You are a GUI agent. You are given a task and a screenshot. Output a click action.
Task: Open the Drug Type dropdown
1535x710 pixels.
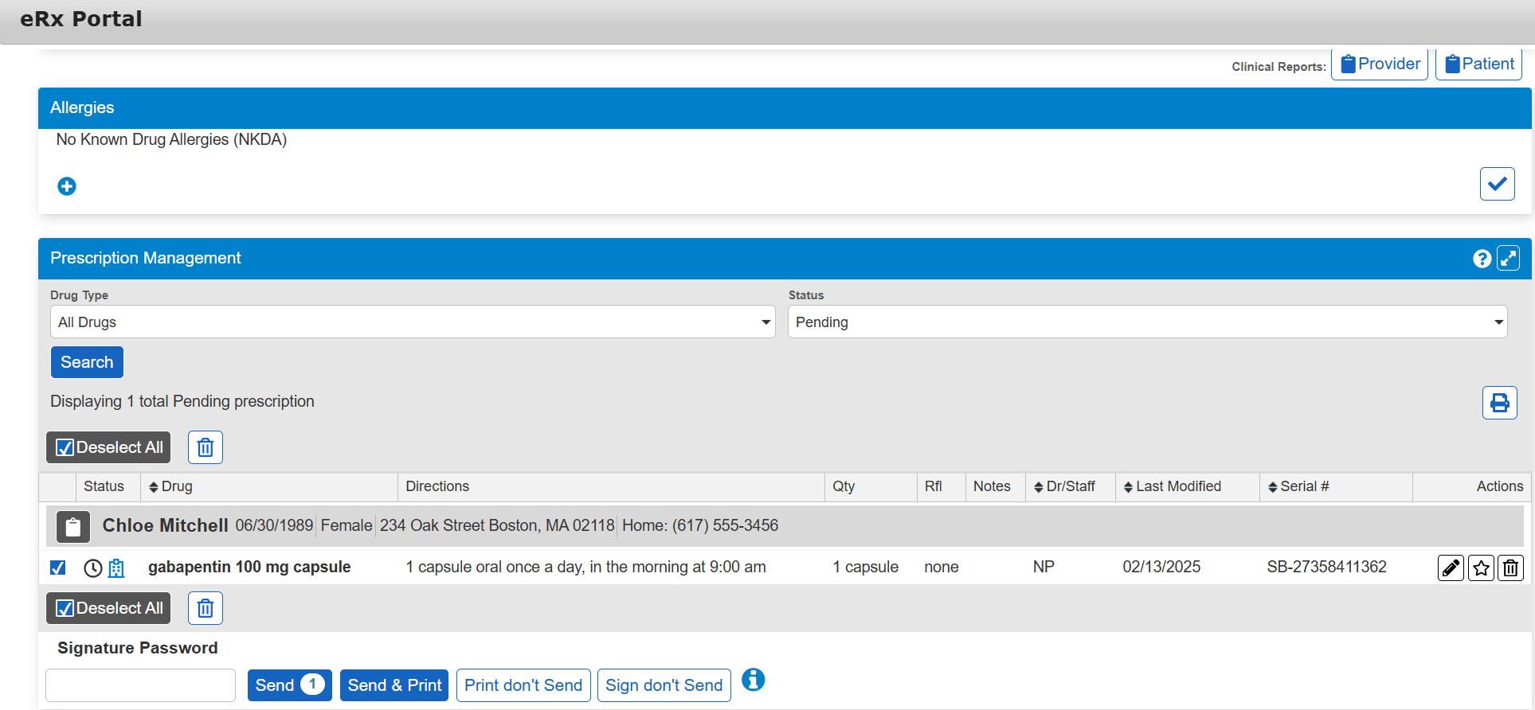(x=412, y=322)
